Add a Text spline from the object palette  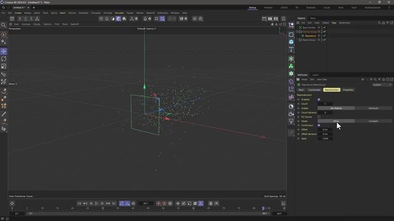point(291,49)
